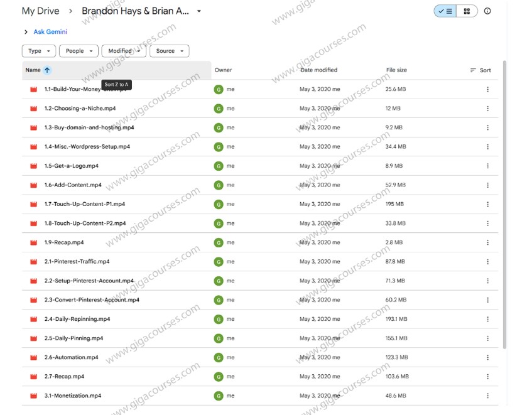Expand the current folder name dropdown
Image resolution: width=532 pixels, height=415 pixels.
[199, 11]
